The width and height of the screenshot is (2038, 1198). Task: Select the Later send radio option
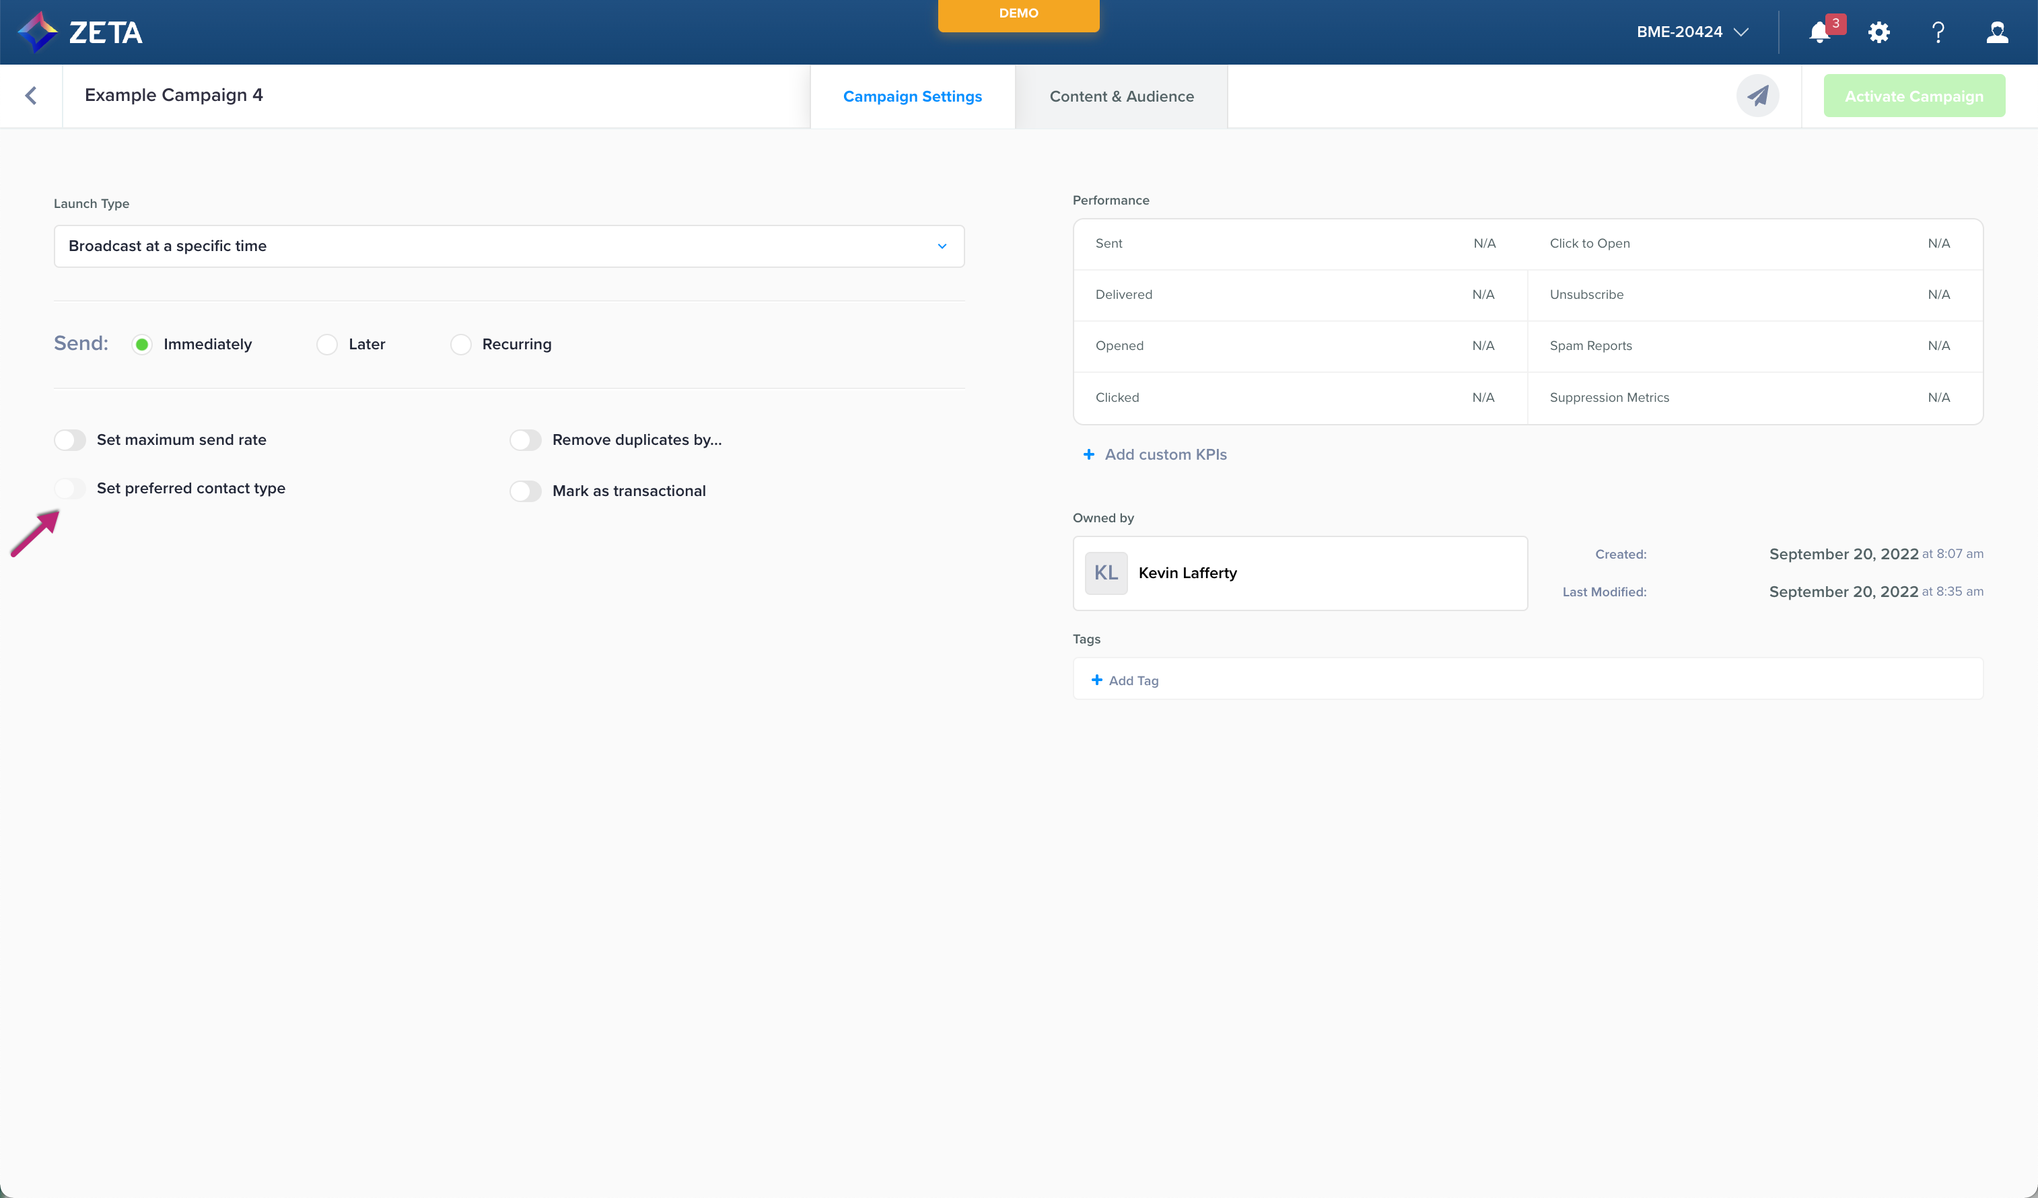(326, 345)
